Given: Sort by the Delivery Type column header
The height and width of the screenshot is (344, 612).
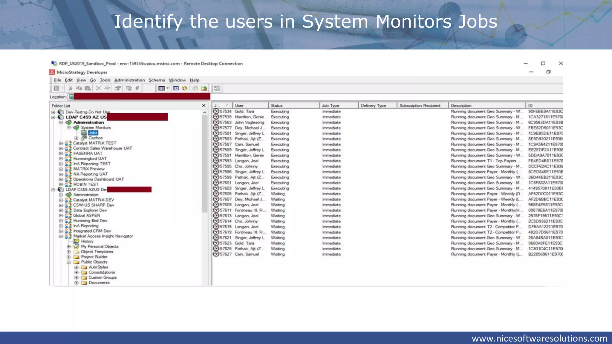Looking at the screenshot, I should pos(378,105).
